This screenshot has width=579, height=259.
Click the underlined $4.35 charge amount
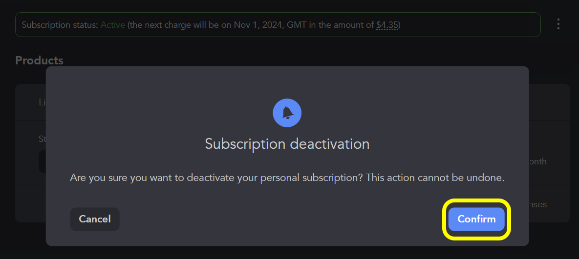[x=386, y=25]
